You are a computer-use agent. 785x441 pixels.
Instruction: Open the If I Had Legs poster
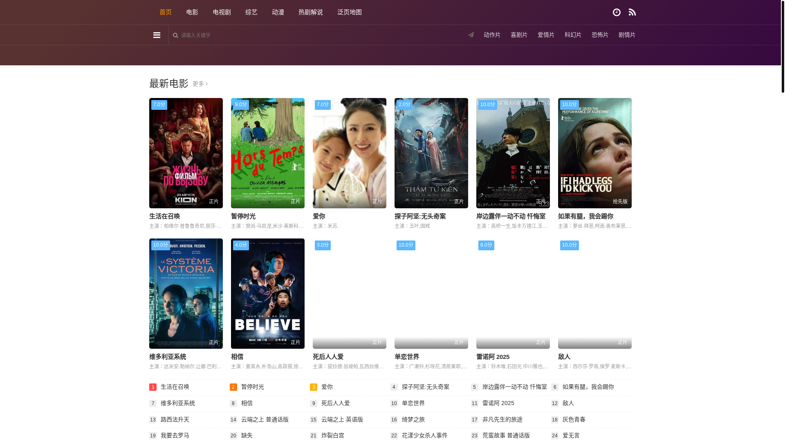(x=595, y=153)
